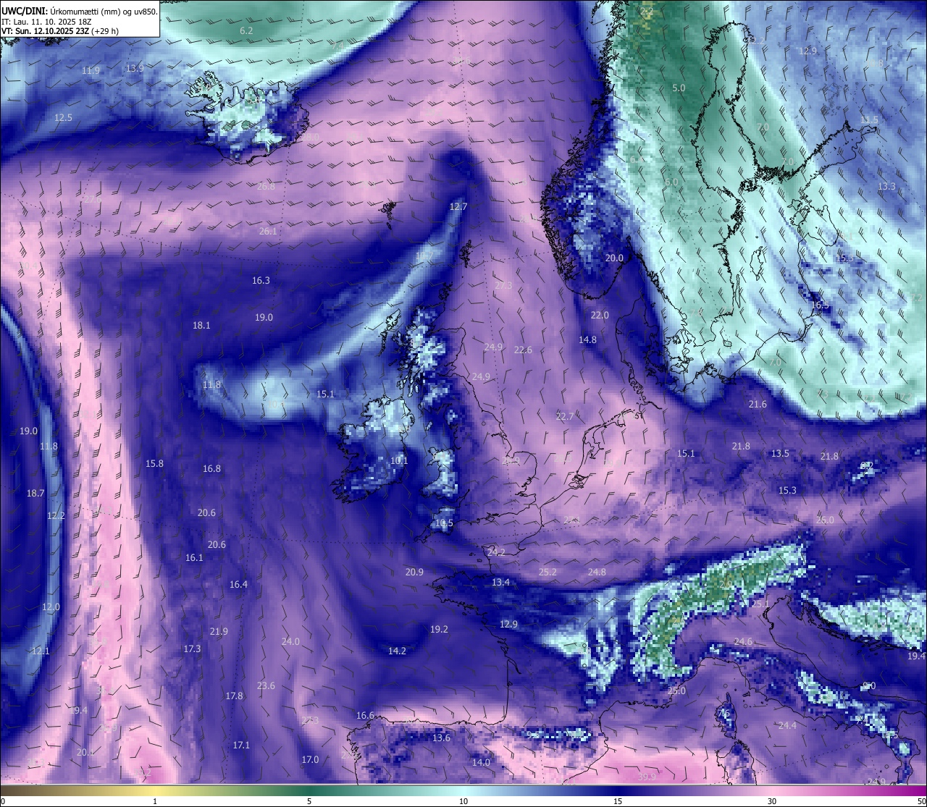Click the 24.6 value over northern Italy

743,641
